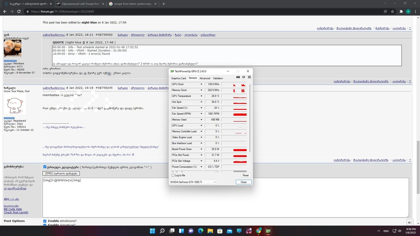
Task: Click the GPU Clock history graph
Action: (234, 84)
